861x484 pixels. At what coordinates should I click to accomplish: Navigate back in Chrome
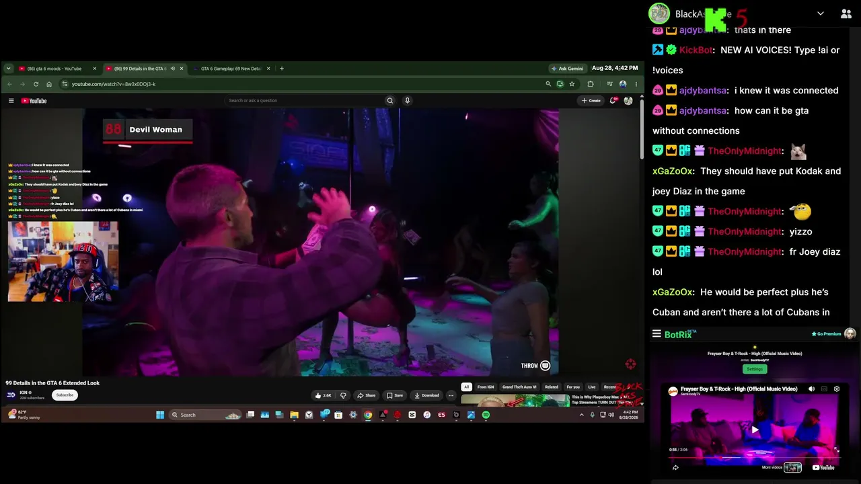coord(9,84)
